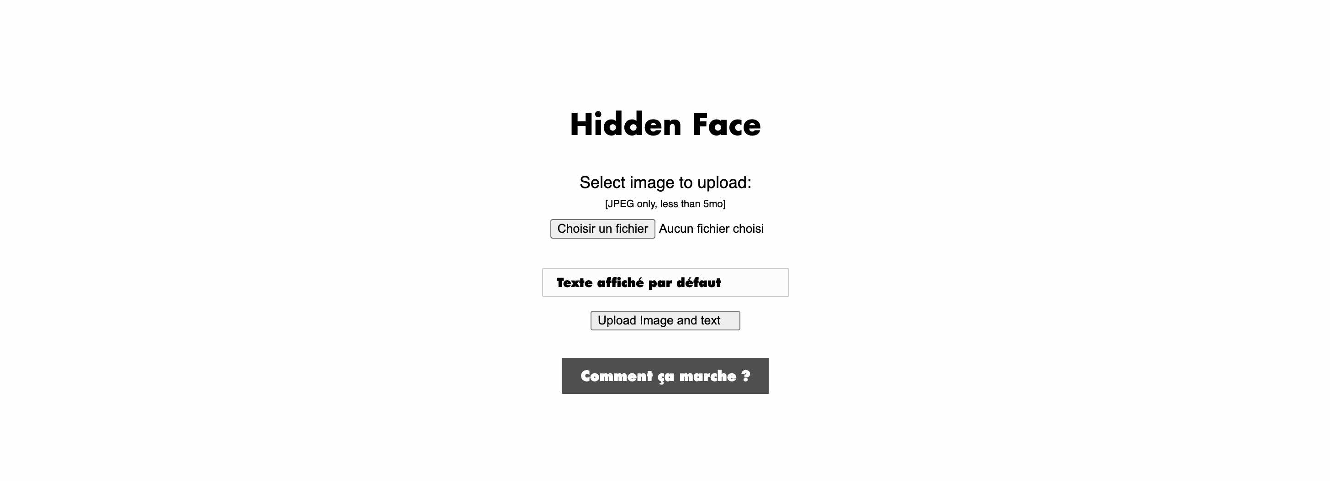Select the word "Face" in the heading
This screenshot has width=1330, height=481.
pos(727,125)
